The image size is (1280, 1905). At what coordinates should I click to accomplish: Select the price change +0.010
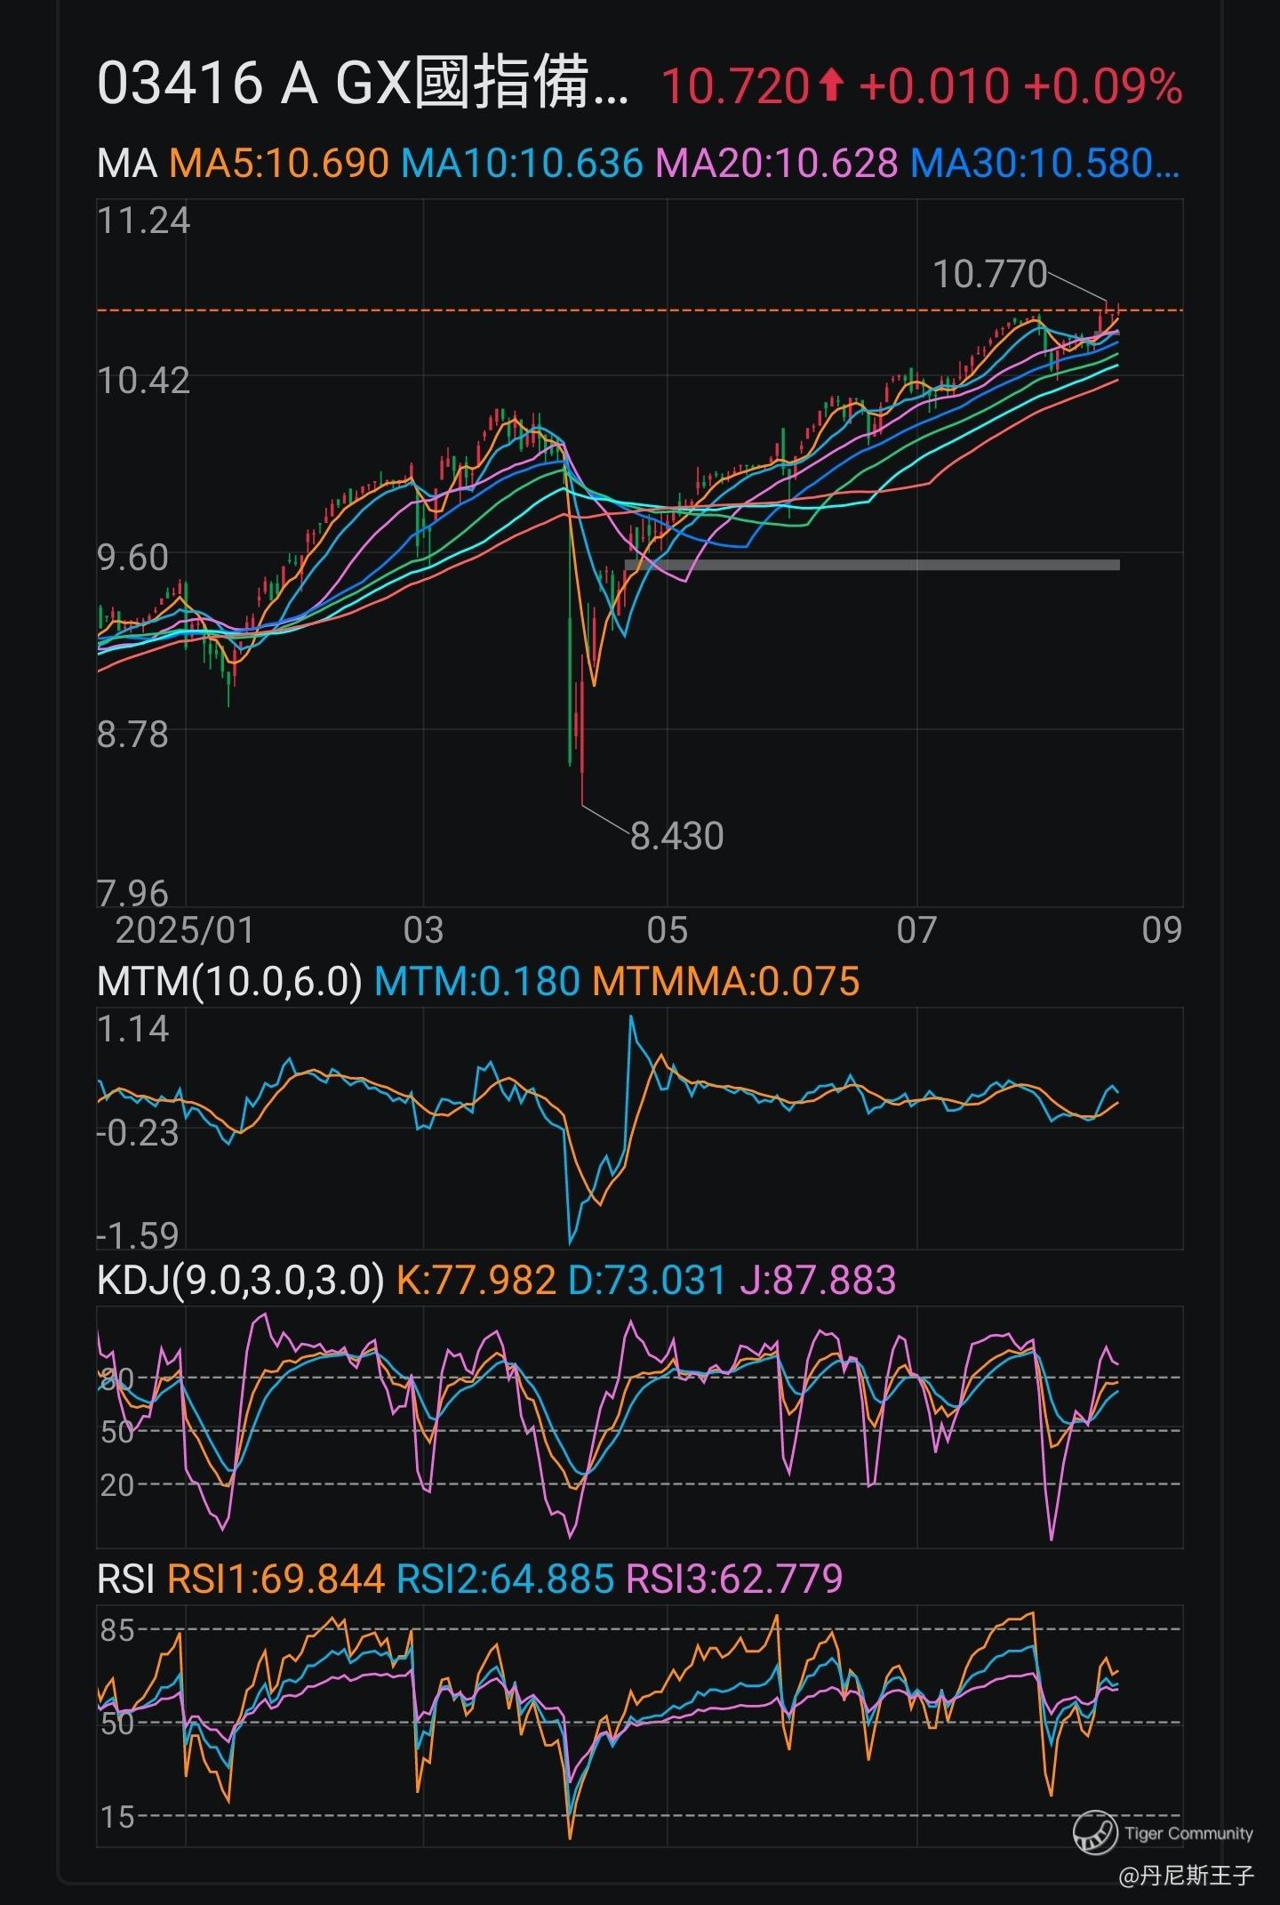(933, 86)
